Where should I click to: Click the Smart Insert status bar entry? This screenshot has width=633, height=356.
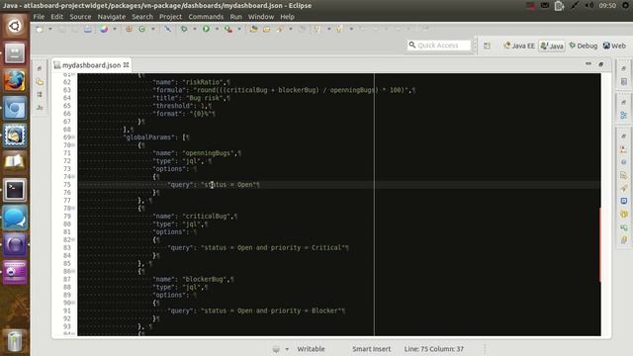372,349
